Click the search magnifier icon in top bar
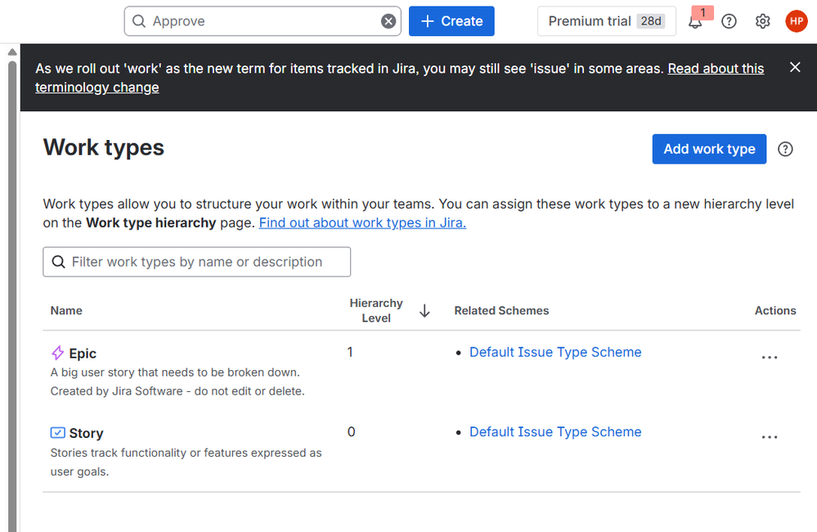 pos(138,21)
